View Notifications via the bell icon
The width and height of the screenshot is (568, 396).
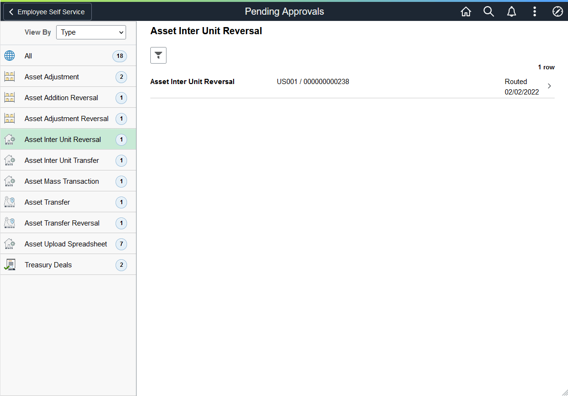(x=511, y=11)
